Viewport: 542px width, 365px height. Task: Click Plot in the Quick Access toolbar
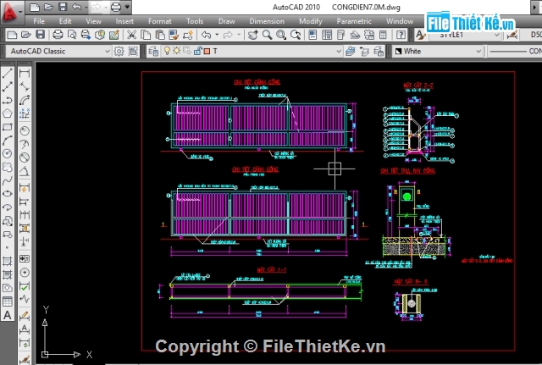(x=116, y=7)
